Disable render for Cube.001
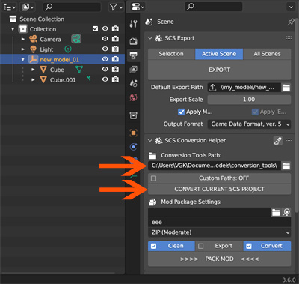299x284 pixels. click(115, 79)
